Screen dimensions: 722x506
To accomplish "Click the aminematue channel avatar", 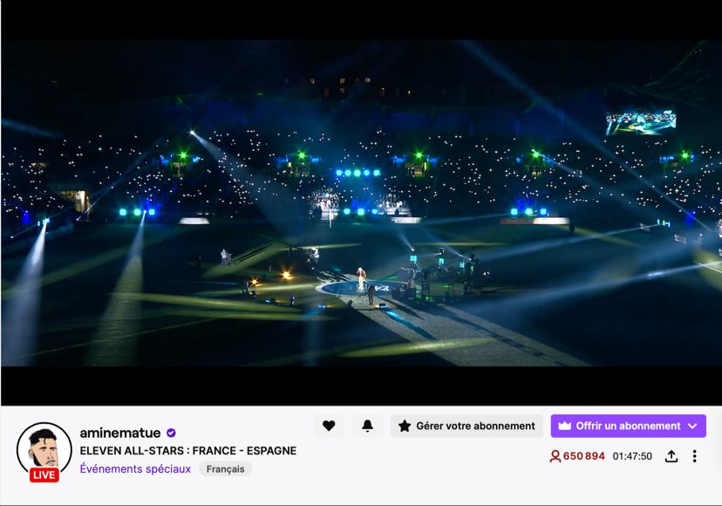I will click(x=44, y=450).
